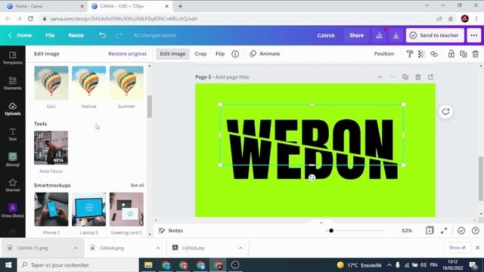The height and width of the screenshot is (272, 484).
Task: Open the Auto Focus tool thumbnail
Action: click(51, 148)
